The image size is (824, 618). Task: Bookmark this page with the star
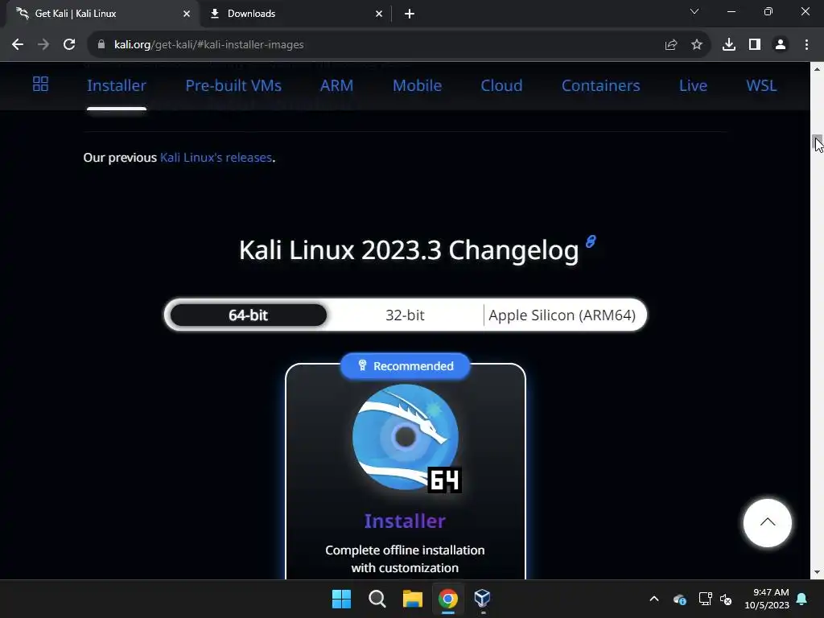[697, 45]
